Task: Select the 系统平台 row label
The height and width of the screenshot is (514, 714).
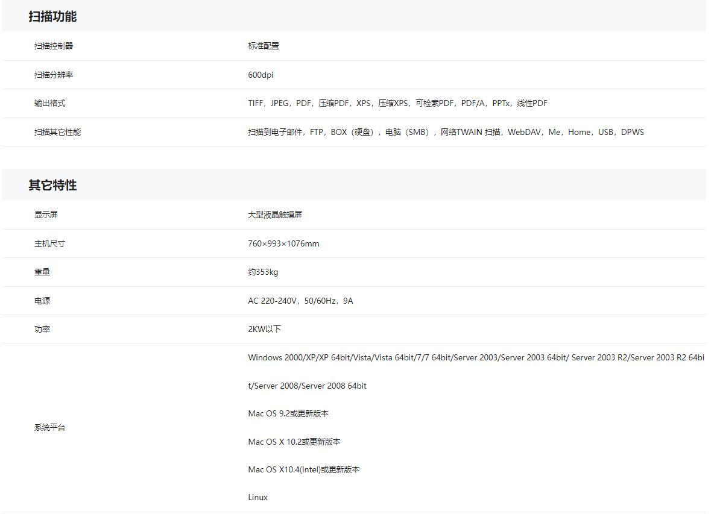Action: tap(49, 427)
